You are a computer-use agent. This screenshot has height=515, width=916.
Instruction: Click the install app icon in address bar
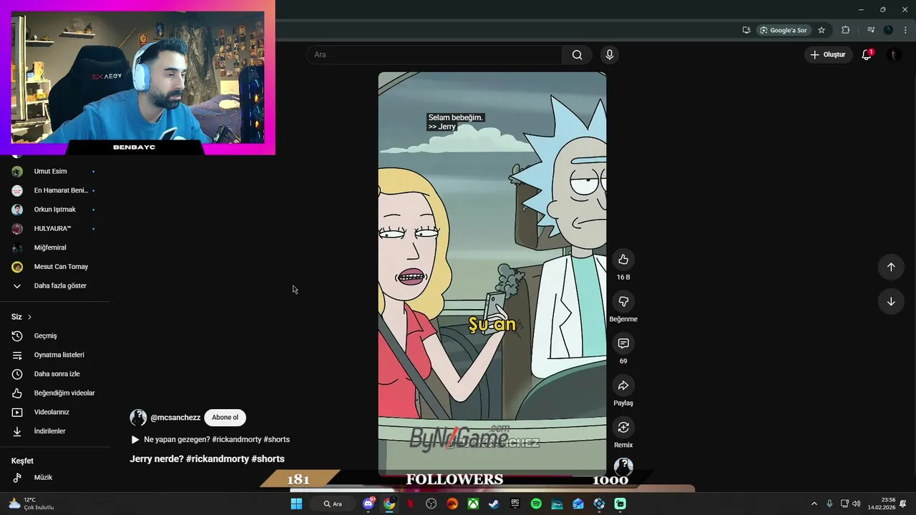tap(746, 30)
